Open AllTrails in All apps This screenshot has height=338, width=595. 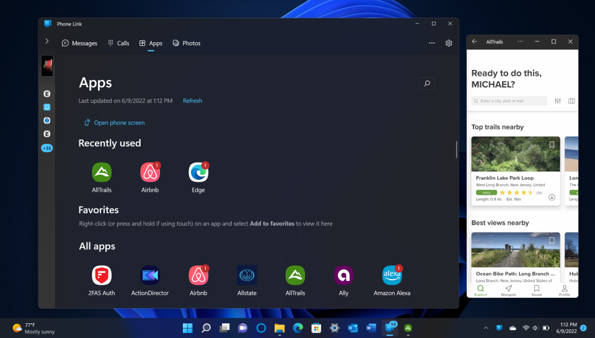coord(295,275)
